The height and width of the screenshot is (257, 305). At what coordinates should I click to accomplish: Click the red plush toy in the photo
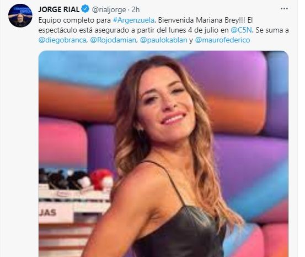(x=101, y=179)
